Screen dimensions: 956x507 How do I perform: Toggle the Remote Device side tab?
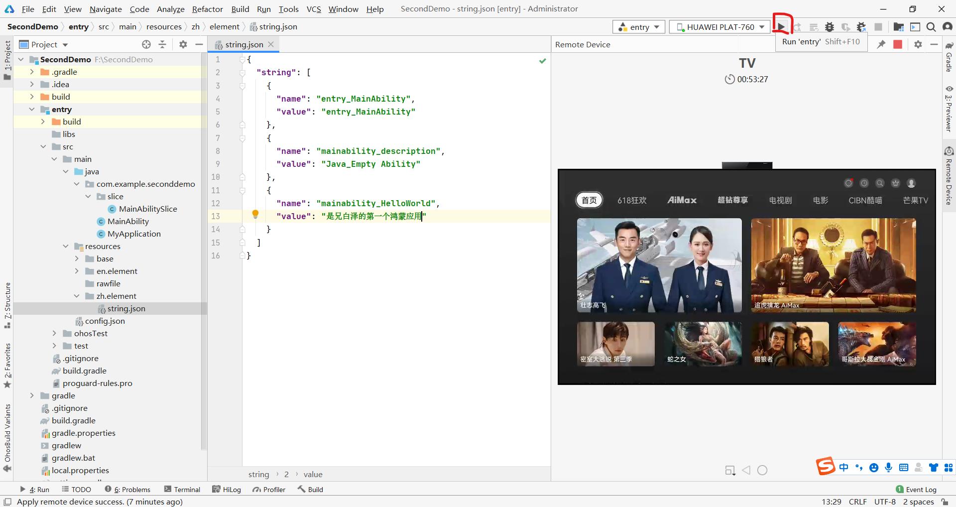point(949,175)
